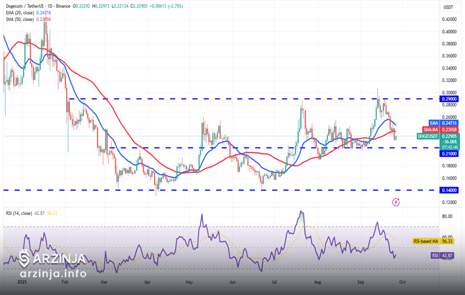Click the 0.29000 resistance level label
Viewport: 465px width, 295px height.
coord(449,99)
